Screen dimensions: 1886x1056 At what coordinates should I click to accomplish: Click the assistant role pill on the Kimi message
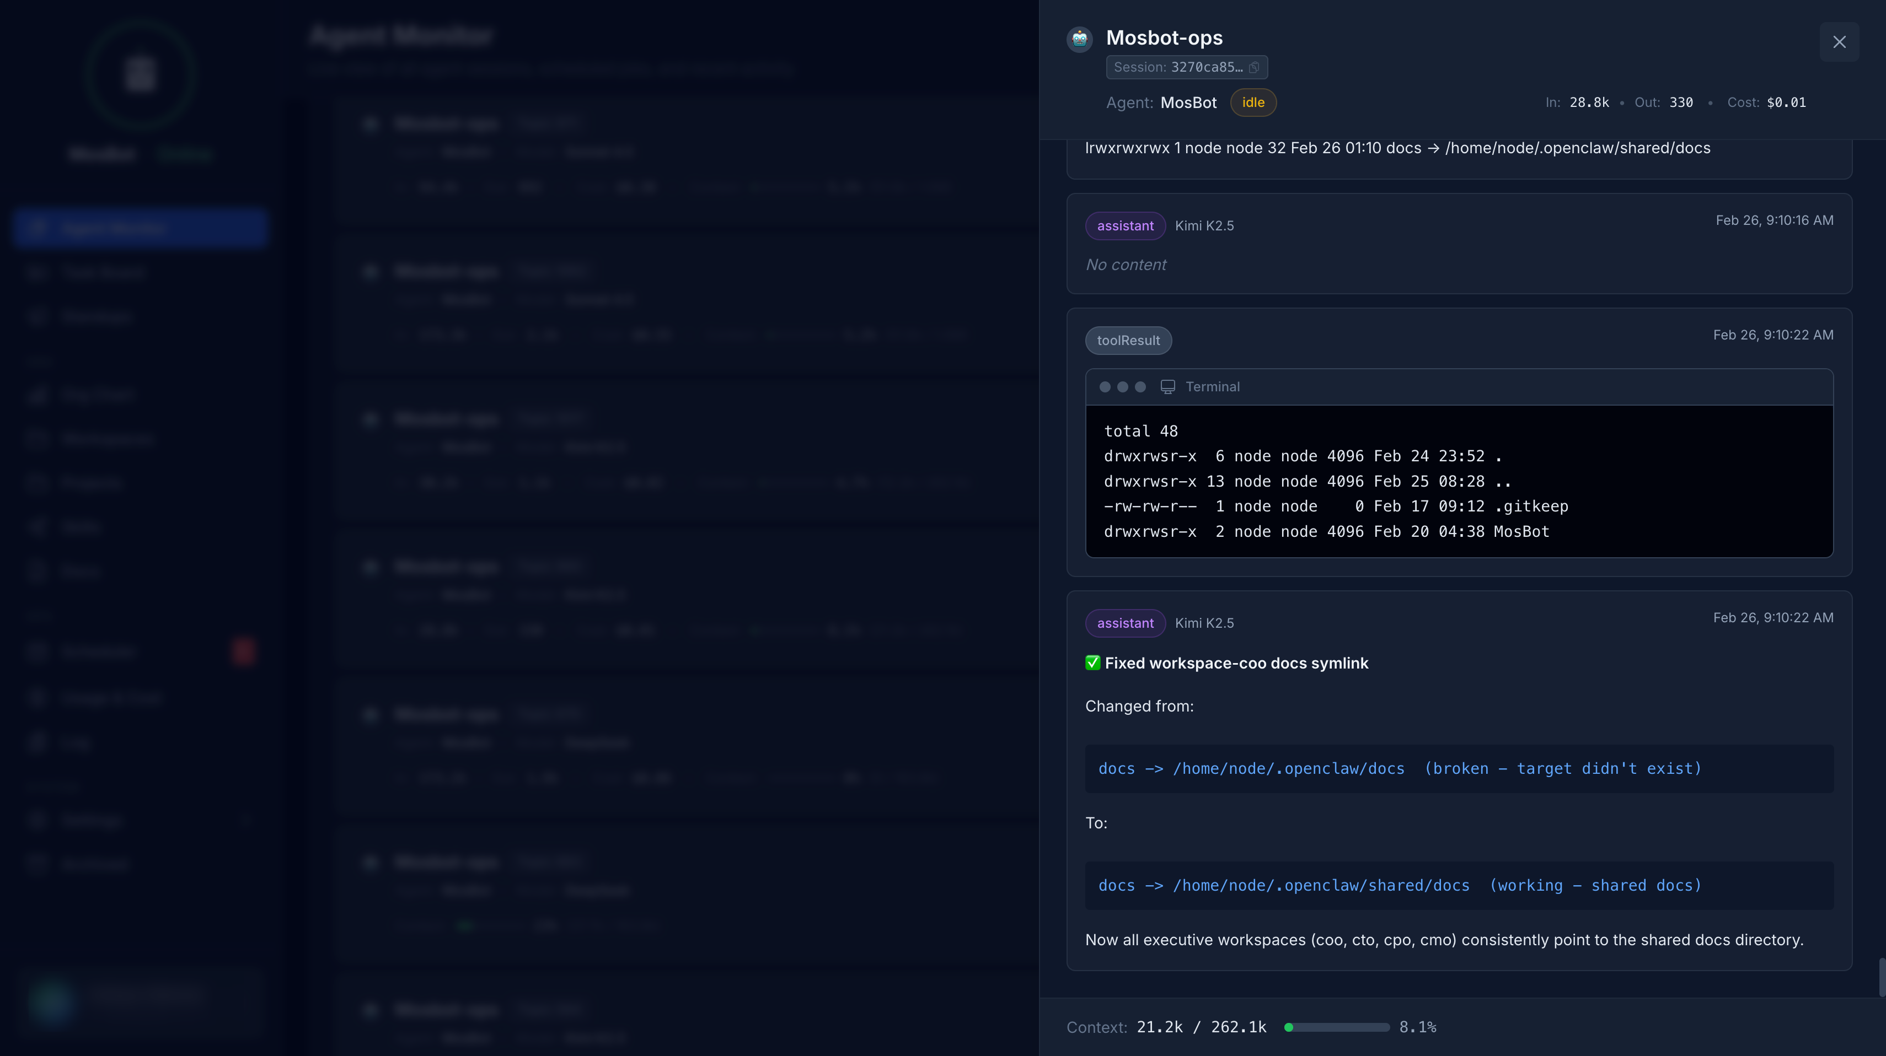pos(1124,623)
